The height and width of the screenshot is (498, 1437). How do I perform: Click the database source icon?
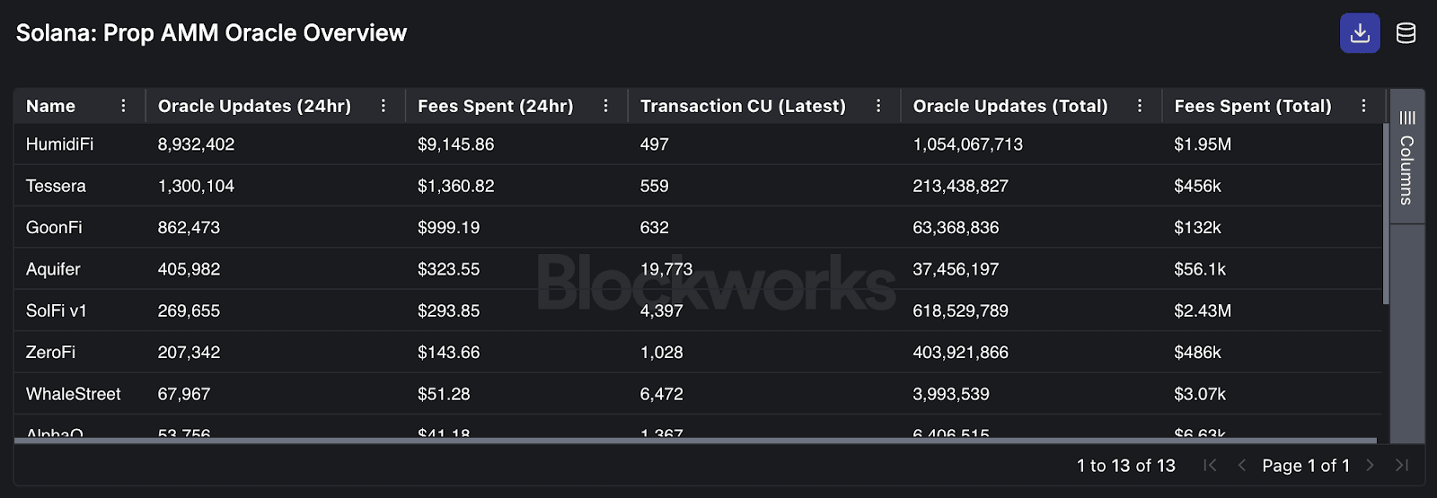click(1406, 33)
